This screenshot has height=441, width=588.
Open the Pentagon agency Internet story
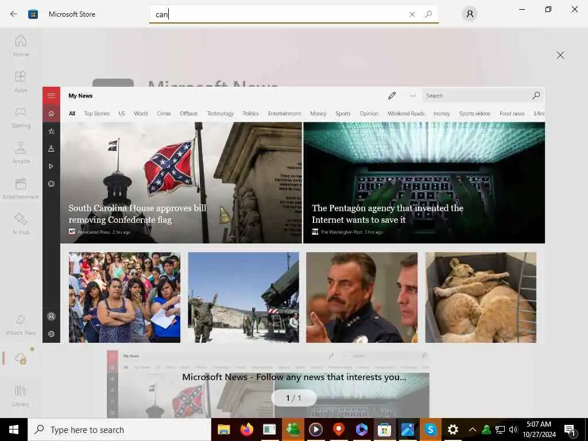coord(424,183)
